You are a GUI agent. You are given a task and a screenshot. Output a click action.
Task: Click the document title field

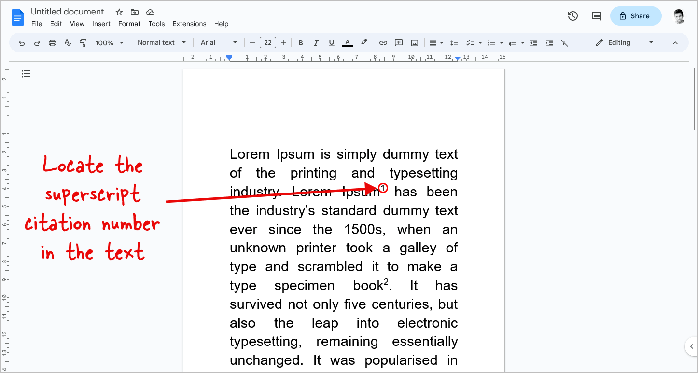tap(67, 11)
